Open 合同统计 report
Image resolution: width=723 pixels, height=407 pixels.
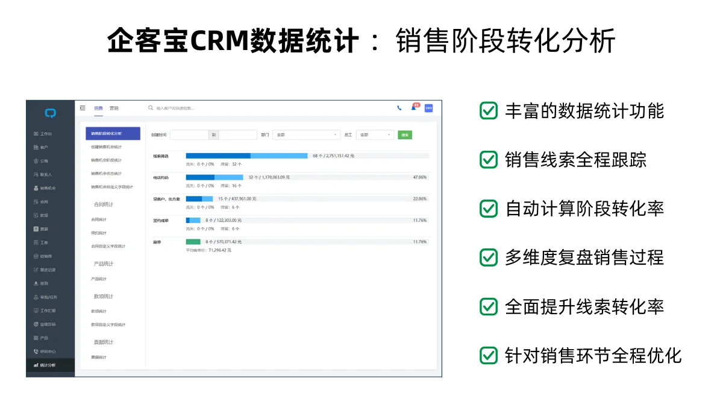click(x=99, y=219)
